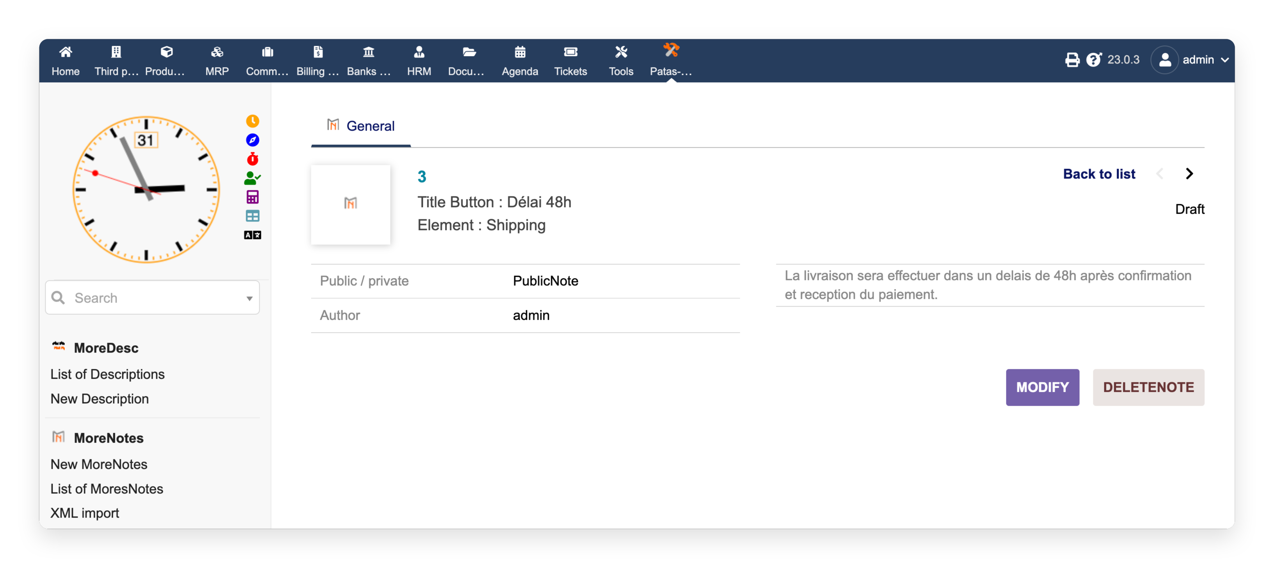1274x568 pixels.
Task: Click the blue compass icon
Action: (x=252, y=140)
